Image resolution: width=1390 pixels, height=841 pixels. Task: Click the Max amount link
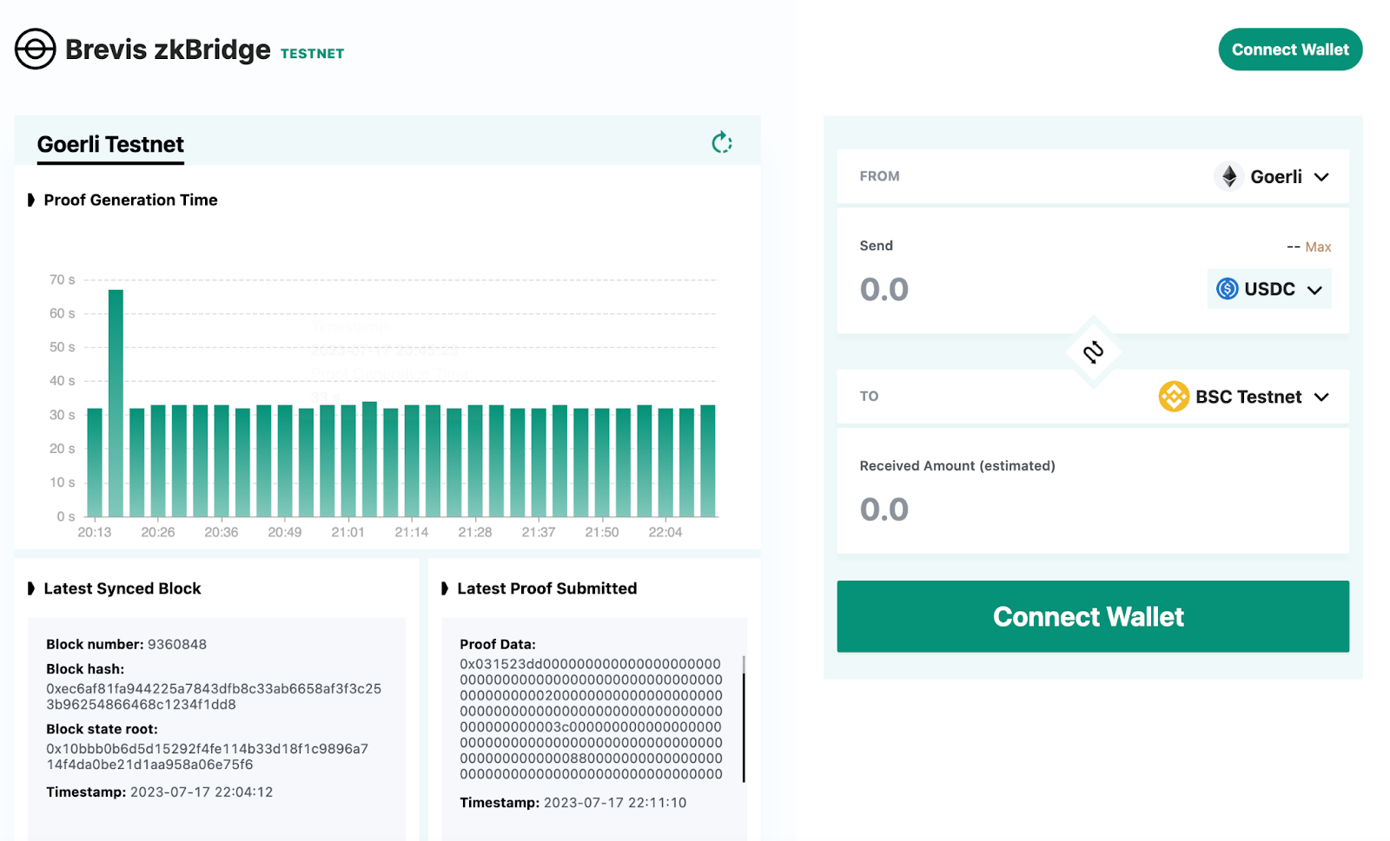click(x=1317, y=247)
